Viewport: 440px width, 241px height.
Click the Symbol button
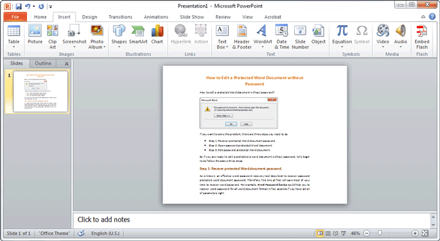[x=361, y=34]
